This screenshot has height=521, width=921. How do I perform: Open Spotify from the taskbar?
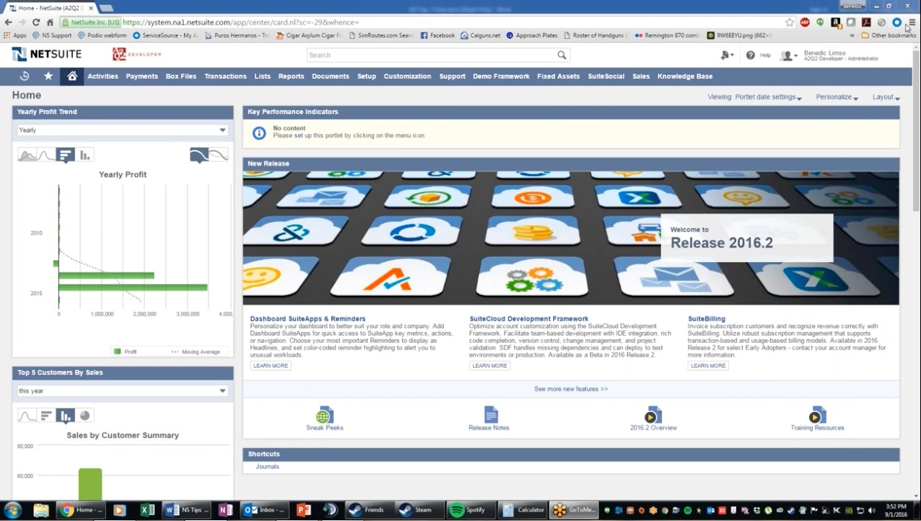point(471,509)
